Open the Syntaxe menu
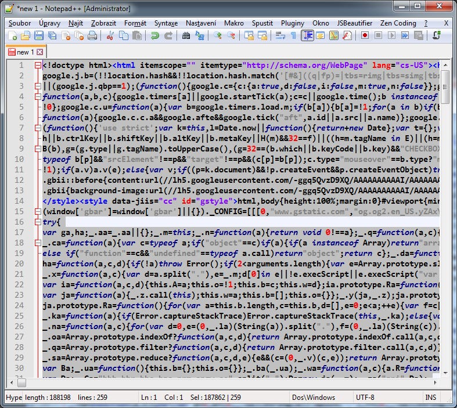 pos(166,23)
